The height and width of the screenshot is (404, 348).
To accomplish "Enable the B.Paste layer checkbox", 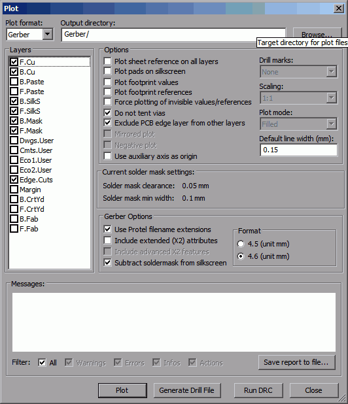I will (14, 82).
